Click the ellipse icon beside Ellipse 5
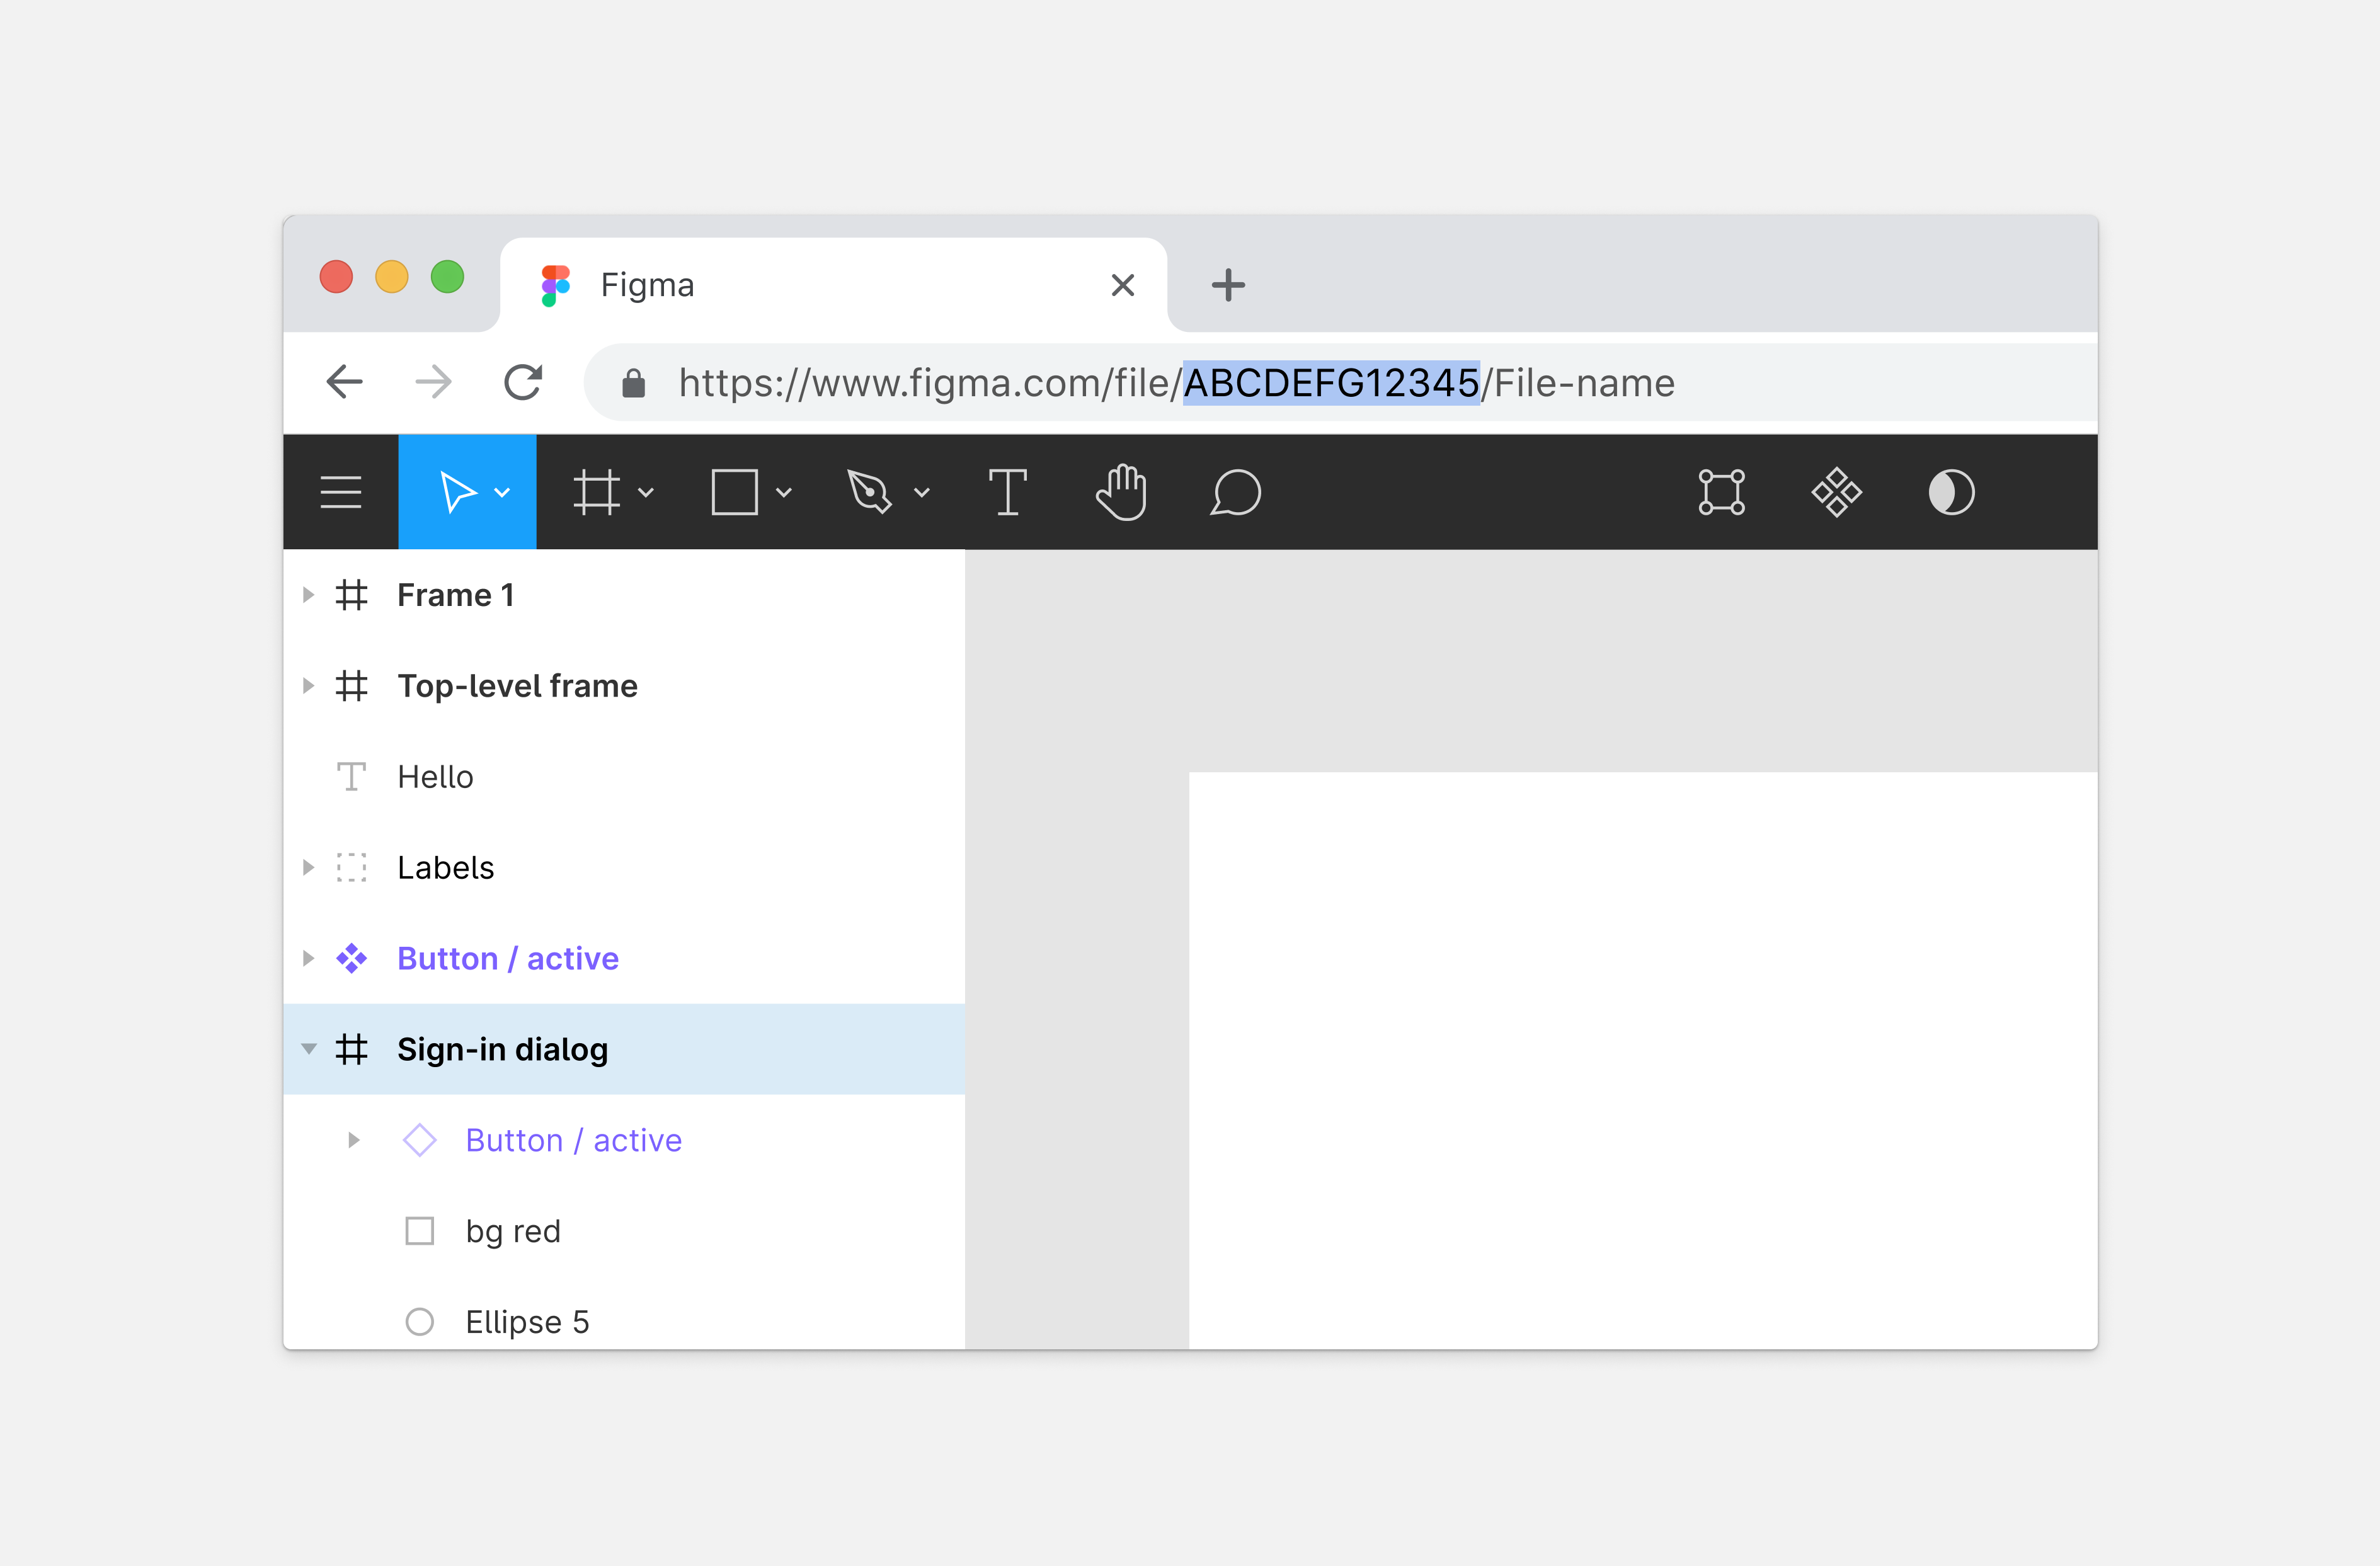 click(x=420, y=1322)
